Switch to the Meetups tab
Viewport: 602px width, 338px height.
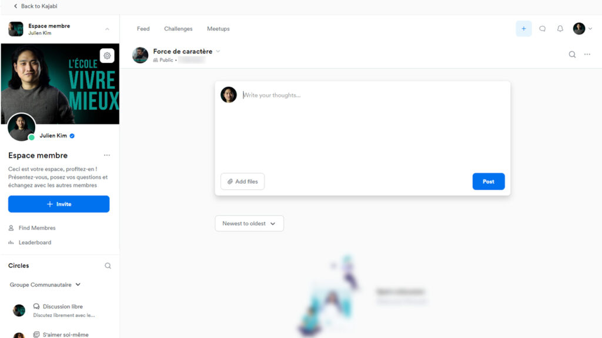pyautogui.click(x=218, y=29)
